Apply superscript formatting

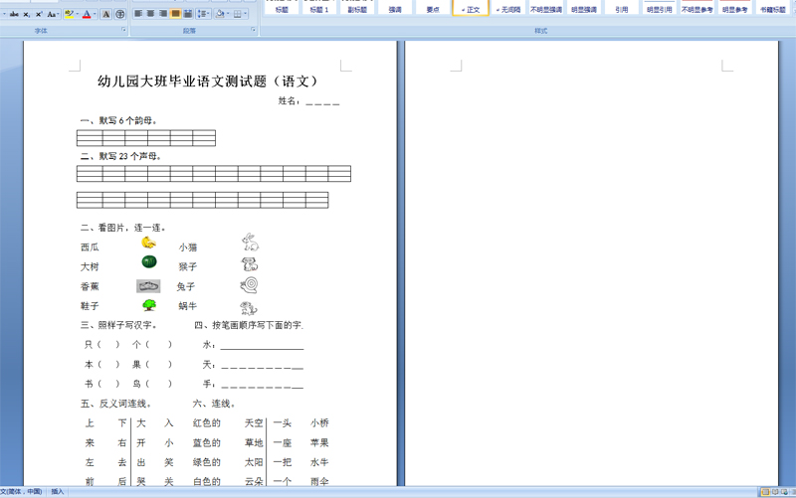pos(39,14)
